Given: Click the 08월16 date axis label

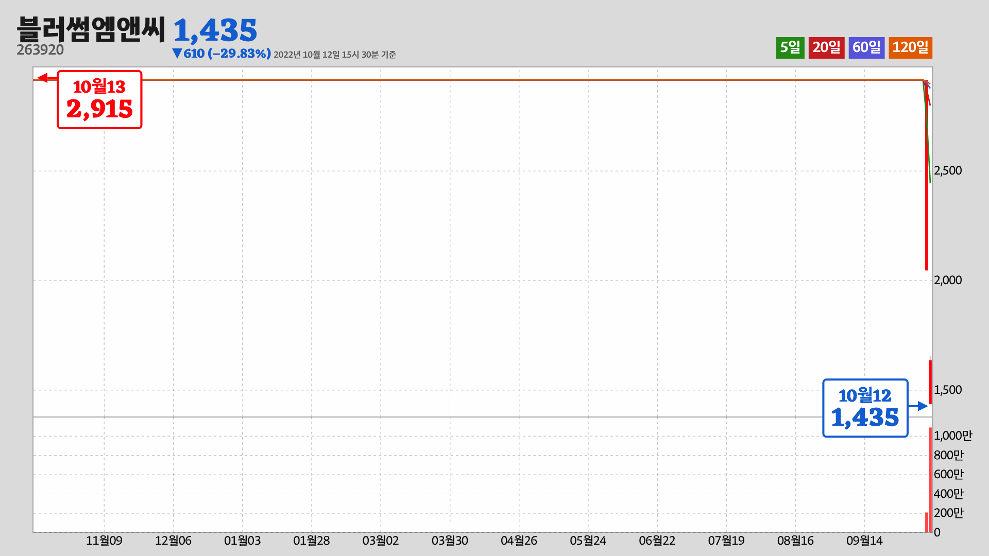Looking at the screenshot, I should [x=795, y=541].
